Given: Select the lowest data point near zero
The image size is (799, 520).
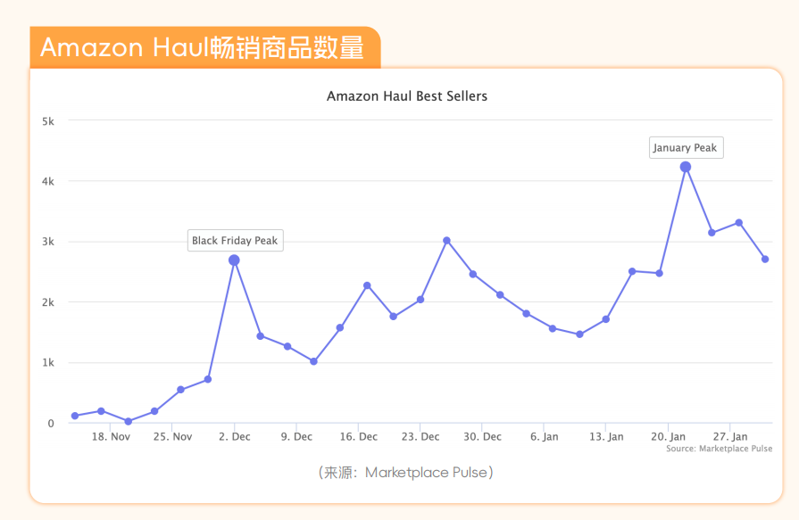Looking at the screenshot, I should (x=128, y=422).
